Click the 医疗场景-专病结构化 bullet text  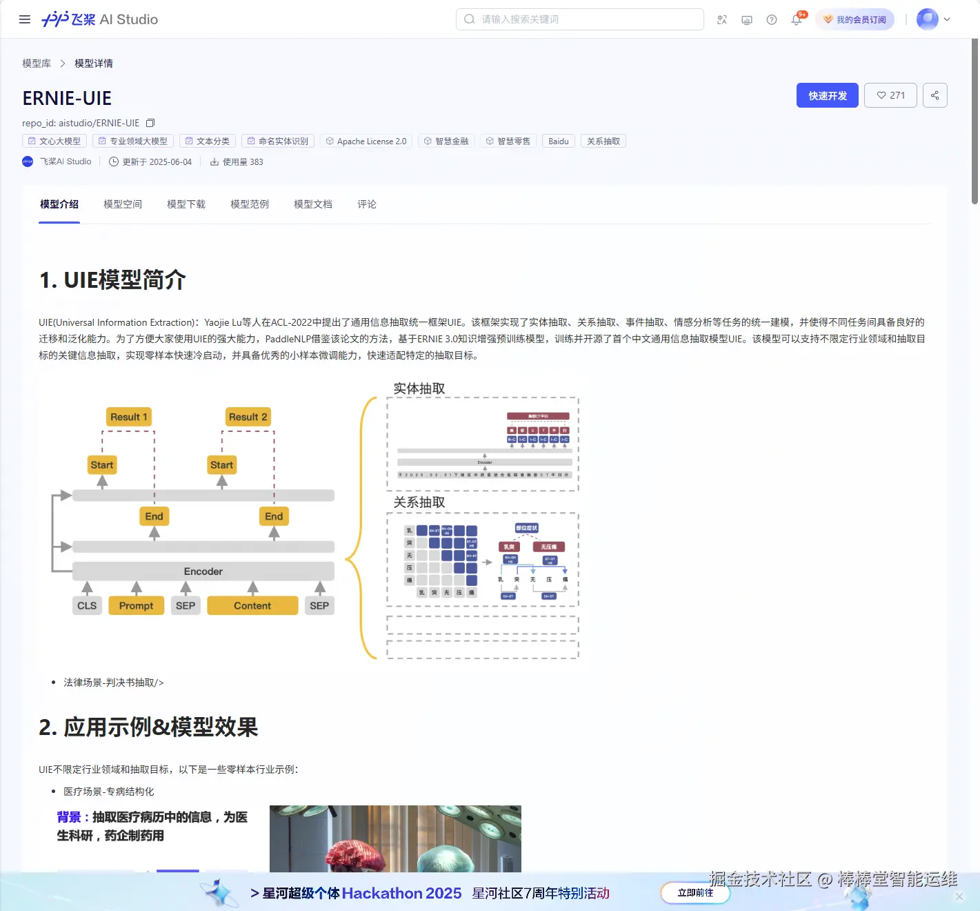point(109,792)
